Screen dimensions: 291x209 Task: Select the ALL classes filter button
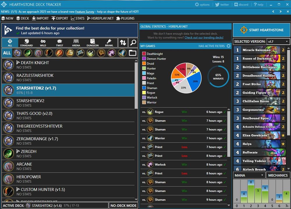7,53
